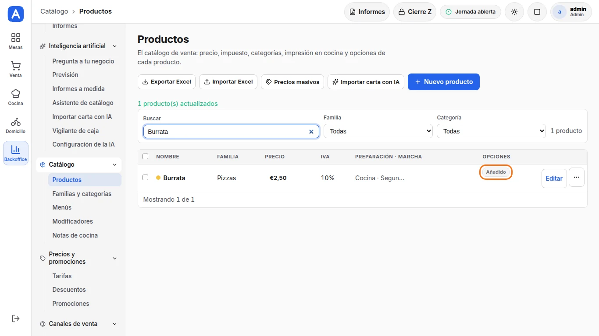The width and height of the screenshot is (599, 336).
Task: Go to Venta cart icon
Action: [x=16, y=66]
